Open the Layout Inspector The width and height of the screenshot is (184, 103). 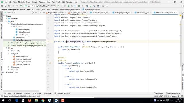coord(173,94)
